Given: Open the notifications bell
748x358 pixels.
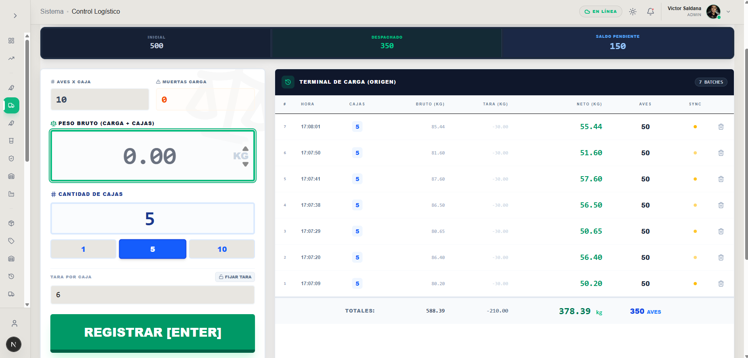Looking at the screenshot, I should tap(651, 12).
